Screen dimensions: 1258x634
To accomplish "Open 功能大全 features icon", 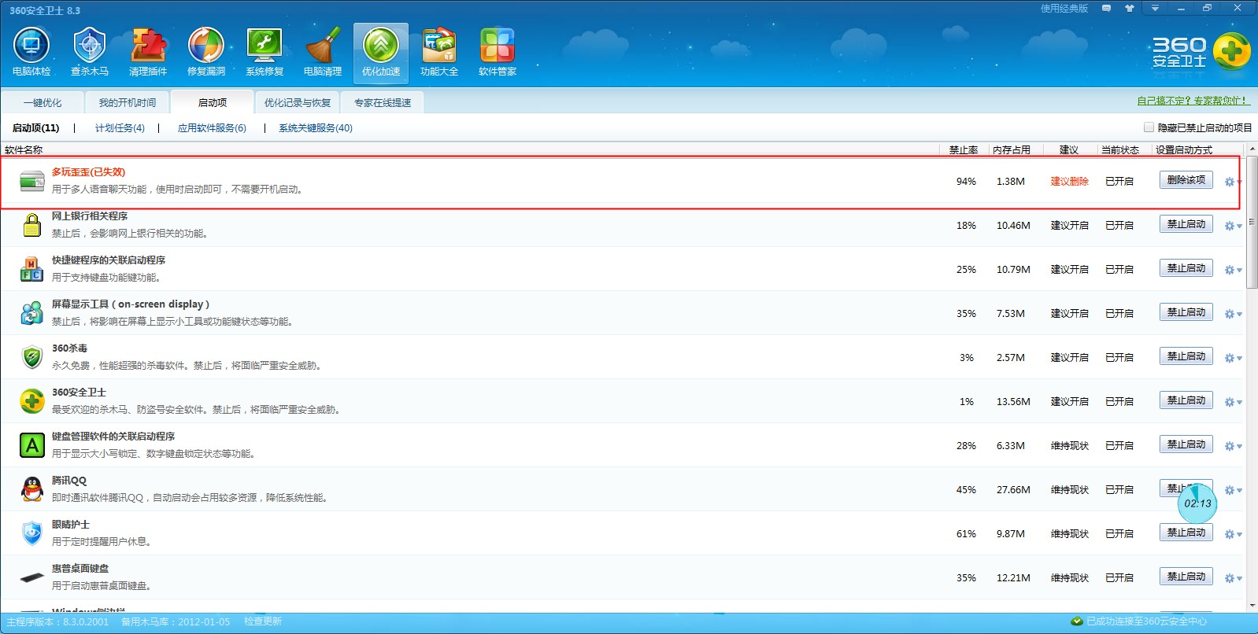I will pos(439,52).
